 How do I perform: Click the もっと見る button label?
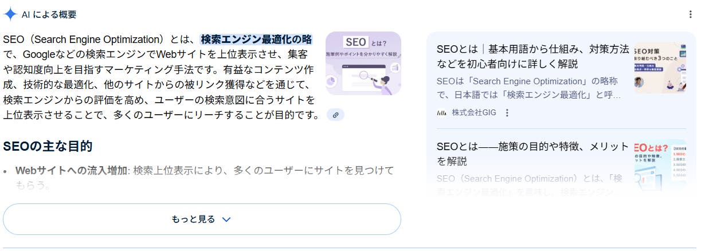[x=193, y=219]
